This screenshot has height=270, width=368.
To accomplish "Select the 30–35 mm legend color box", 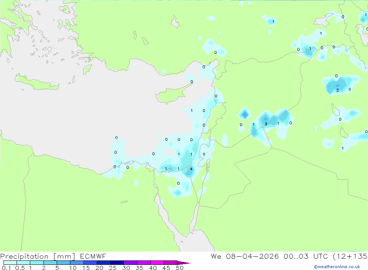I will [130, 263].
